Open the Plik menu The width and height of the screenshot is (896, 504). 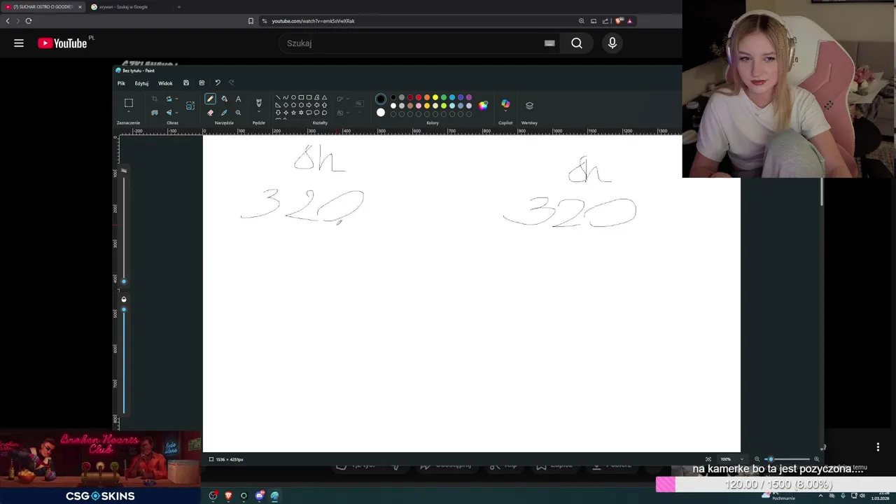coord(121,83)
